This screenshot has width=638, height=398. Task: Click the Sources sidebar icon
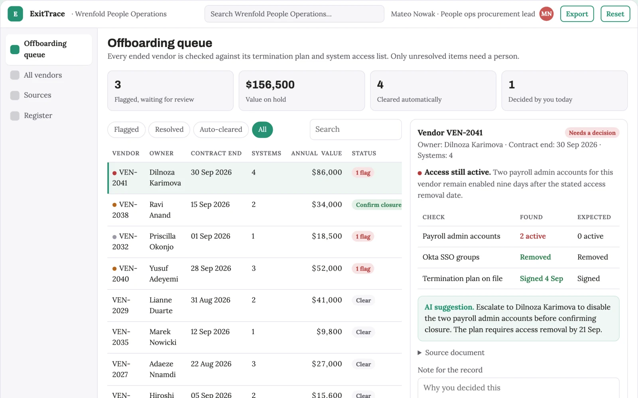(15, 95)
